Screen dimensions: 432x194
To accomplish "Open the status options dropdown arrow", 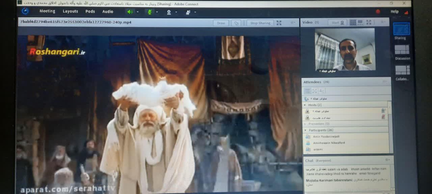I will [x=195, y=12].
